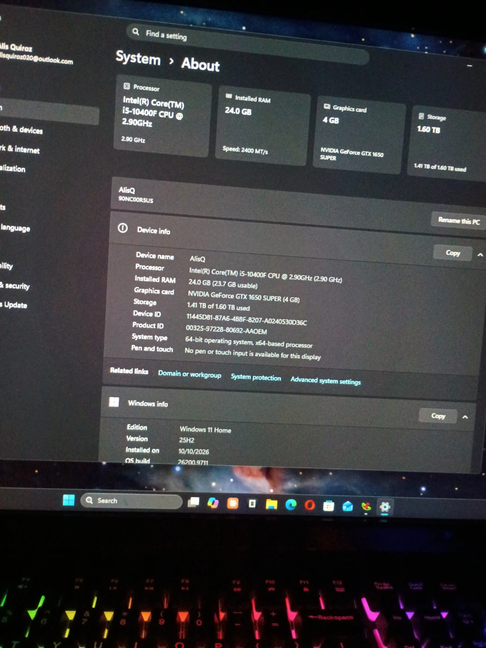
Task: Copy the Device info specifications
Action: [453, 253]
